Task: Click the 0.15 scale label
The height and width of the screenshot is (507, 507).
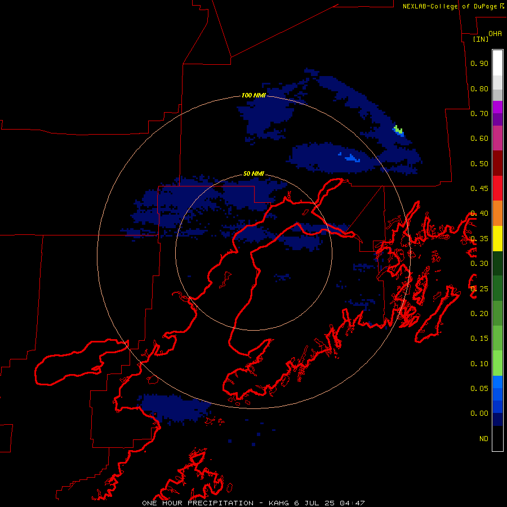Action: pos(479,339)
